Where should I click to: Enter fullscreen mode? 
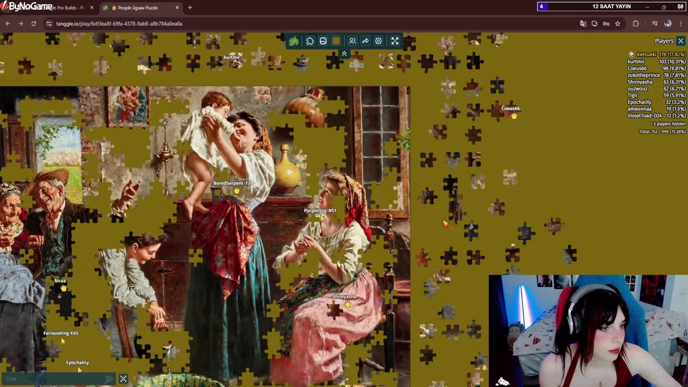point(395,41)
